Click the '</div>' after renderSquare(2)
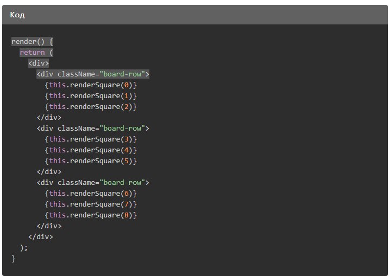 tap(49, 117)
